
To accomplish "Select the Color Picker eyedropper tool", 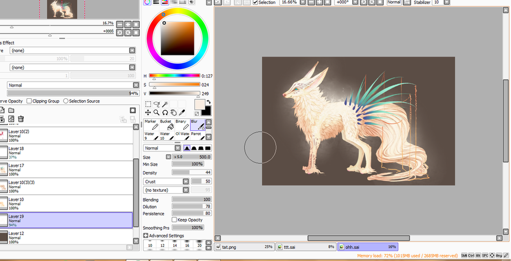I will pyautogui.click(x=182, y=113).
